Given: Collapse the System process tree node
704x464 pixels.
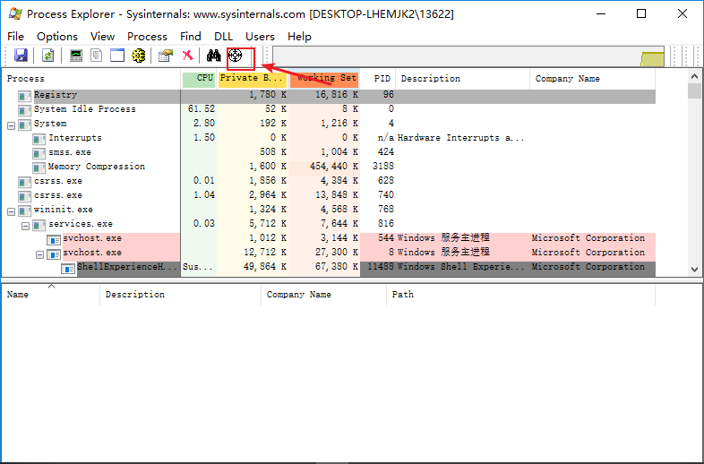Looking at the screenshot, I should (x=12, y=125).
